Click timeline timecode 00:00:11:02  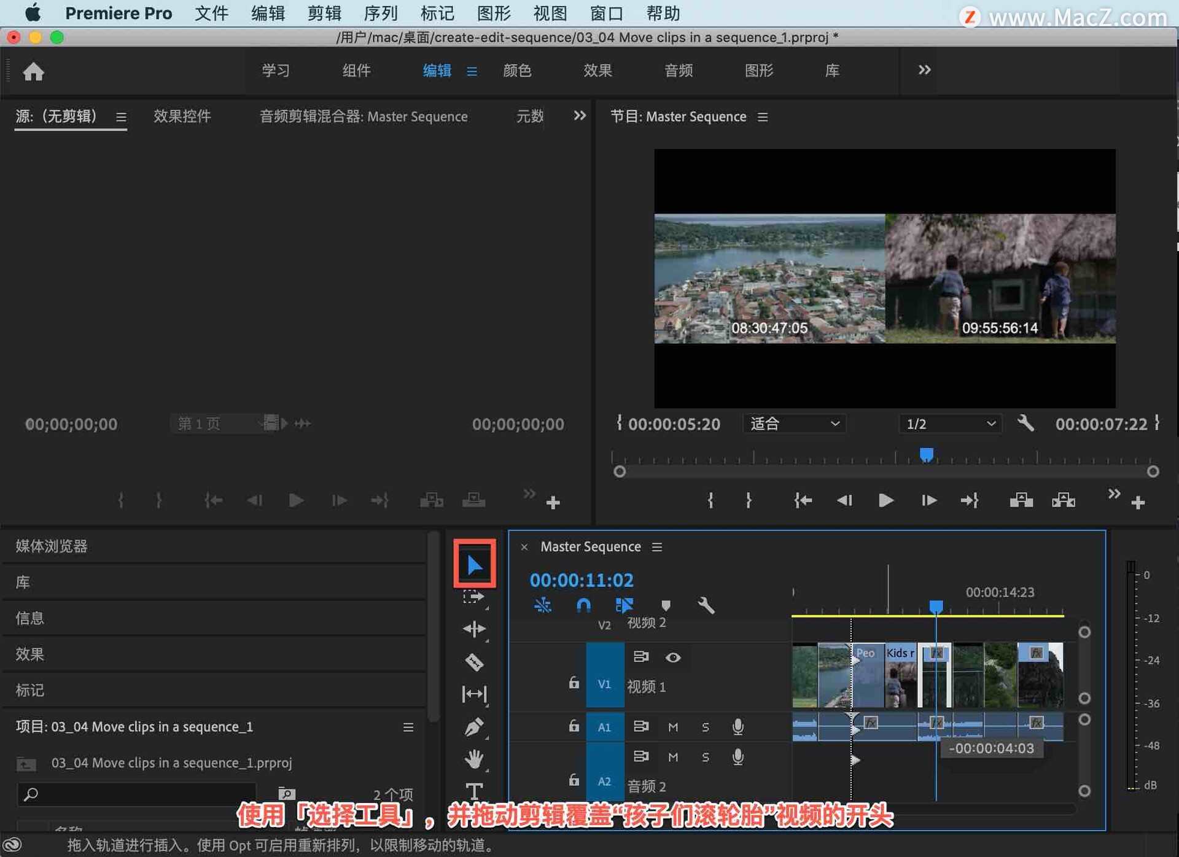coord(582,580)
